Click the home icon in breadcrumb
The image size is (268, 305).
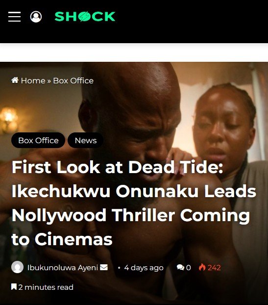point(15,80)
